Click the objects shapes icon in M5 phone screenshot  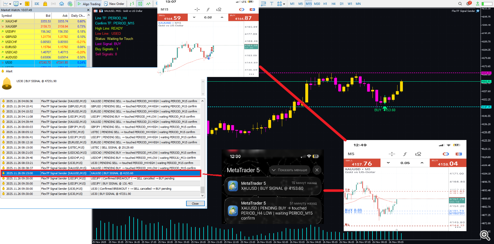[x=419, y=154]
